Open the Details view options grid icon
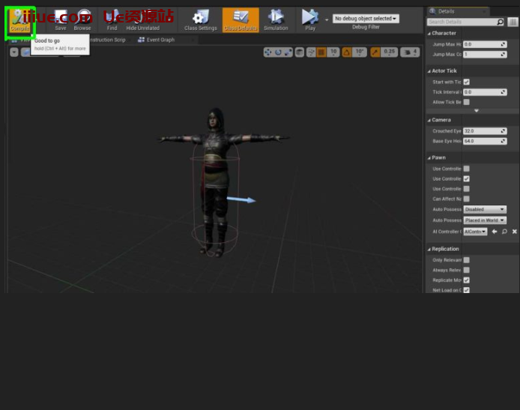 [x=513, y=22]
